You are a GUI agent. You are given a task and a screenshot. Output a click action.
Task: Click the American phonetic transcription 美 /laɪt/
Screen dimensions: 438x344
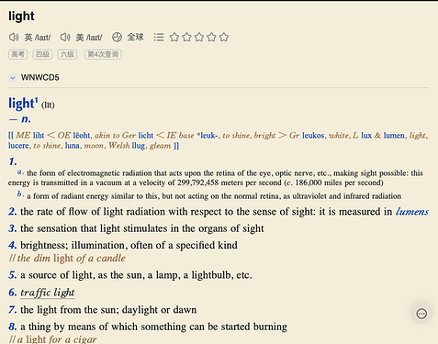89,38
